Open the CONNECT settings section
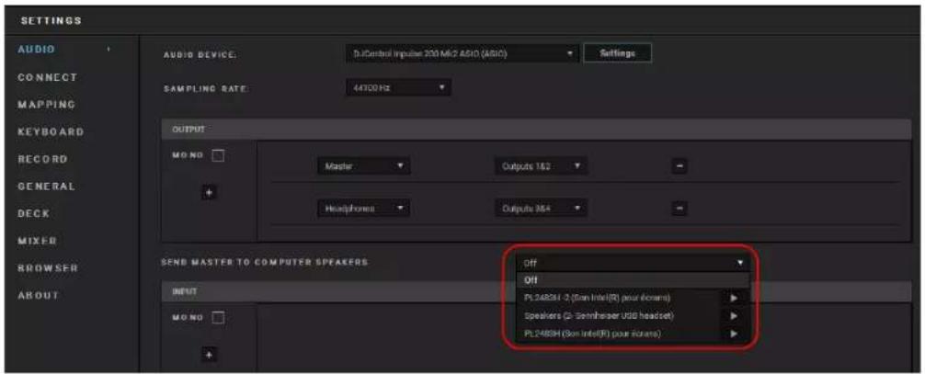Screen dimensions: 925x374 (x=47, y=77)
